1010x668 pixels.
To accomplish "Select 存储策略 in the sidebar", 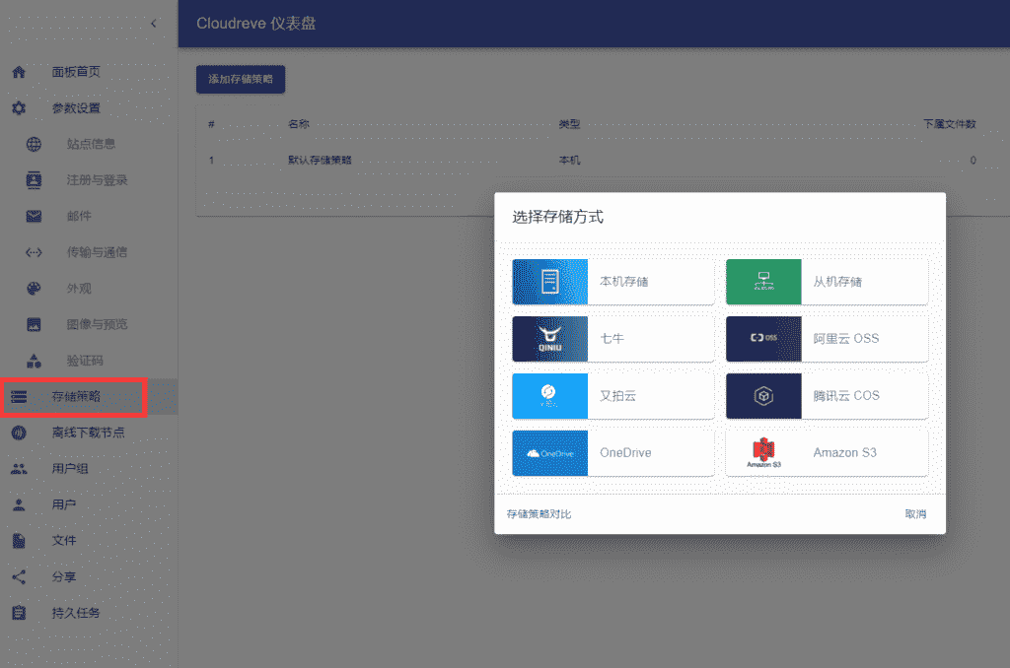I will (89, 396).
